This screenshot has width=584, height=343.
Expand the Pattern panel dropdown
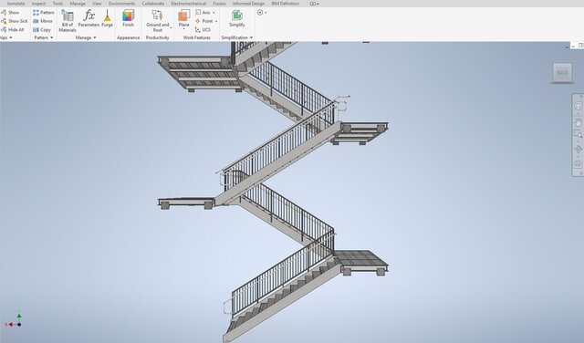pyautogui.click(x=51, y=37)
